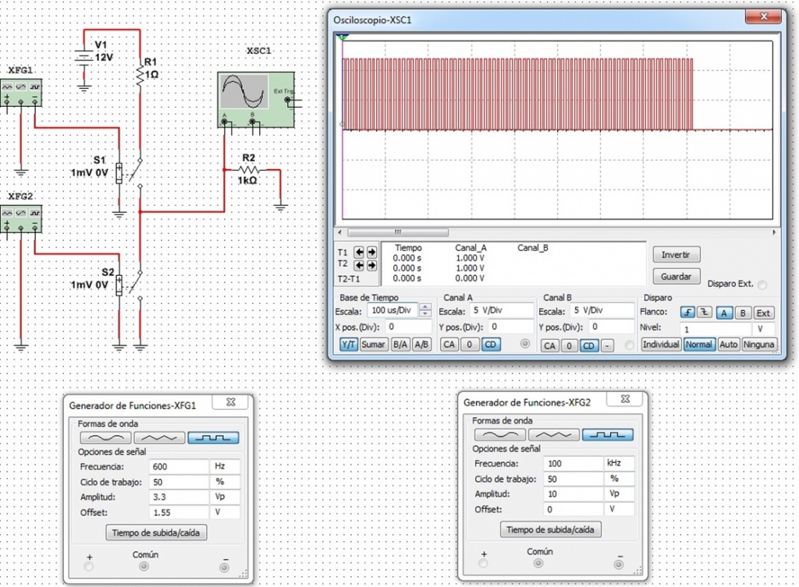Select Canal B as trigger source
Image resolution: width=799 pixels, height=587 pixels.
click(x=744, y=313)
